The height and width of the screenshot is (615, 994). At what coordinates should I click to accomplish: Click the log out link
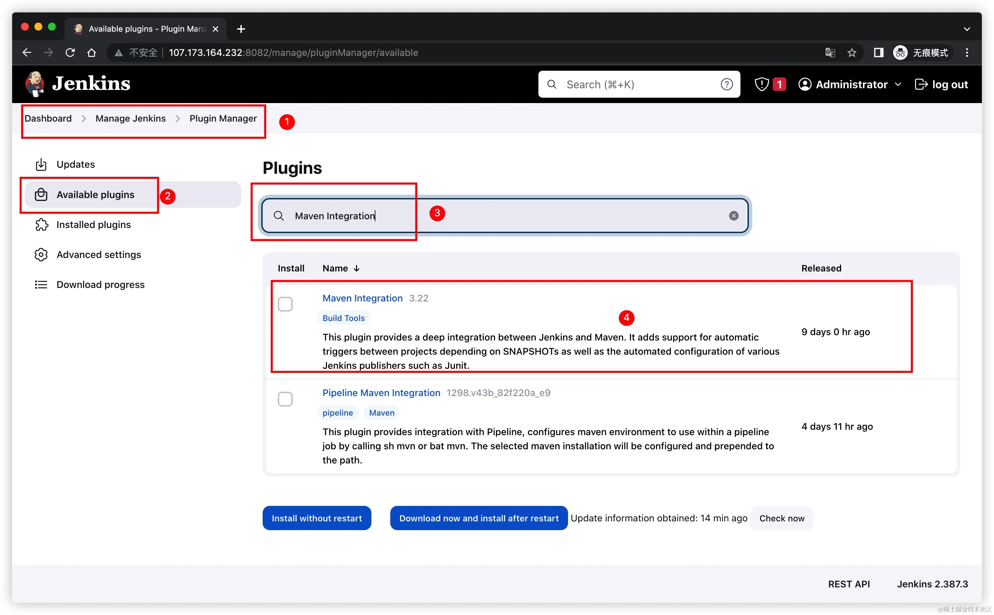point(941,85)
